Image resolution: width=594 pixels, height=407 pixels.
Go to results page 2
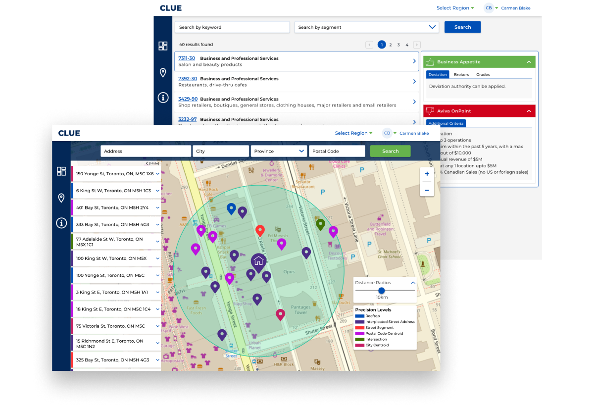coord(391,45)
